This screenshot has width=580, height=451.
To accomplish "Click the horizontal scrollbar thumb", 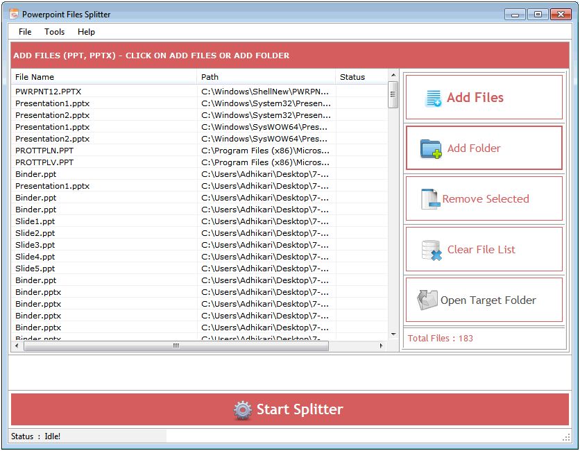I will click(x=176, y=346).
